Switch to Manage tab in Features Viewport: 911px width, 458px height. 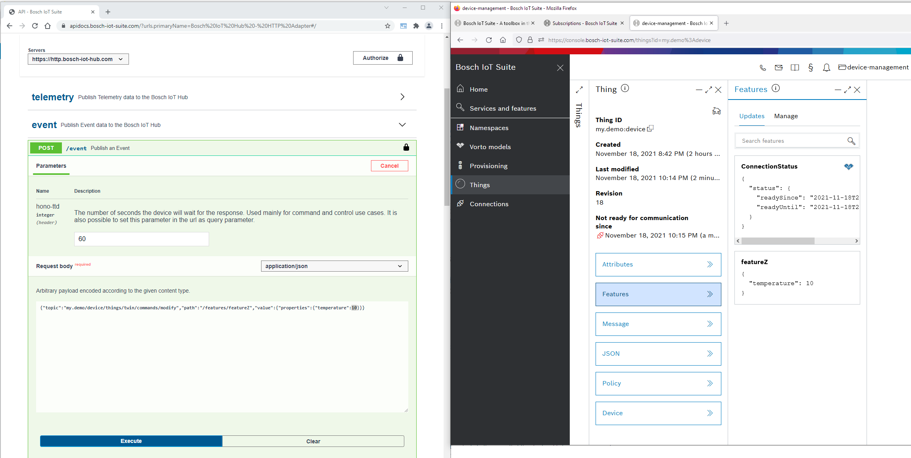(786, 116)
